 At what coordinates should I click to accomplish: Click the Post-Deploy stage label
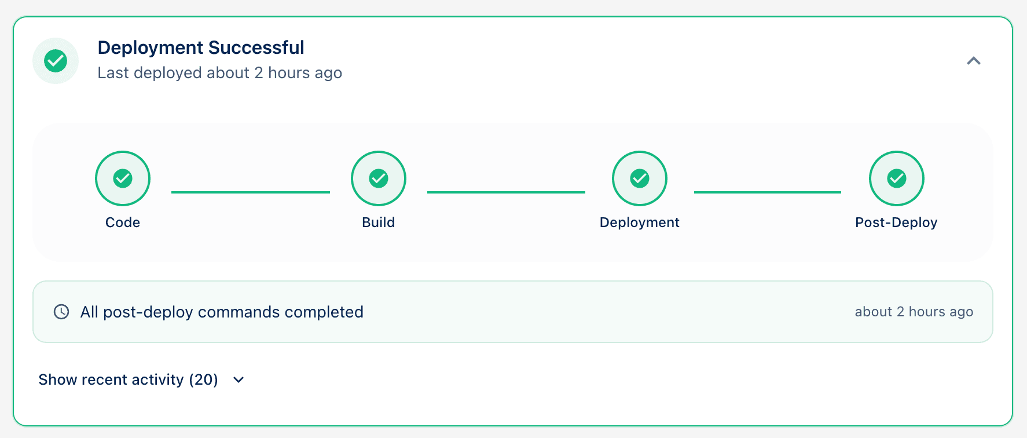point(896,222)
